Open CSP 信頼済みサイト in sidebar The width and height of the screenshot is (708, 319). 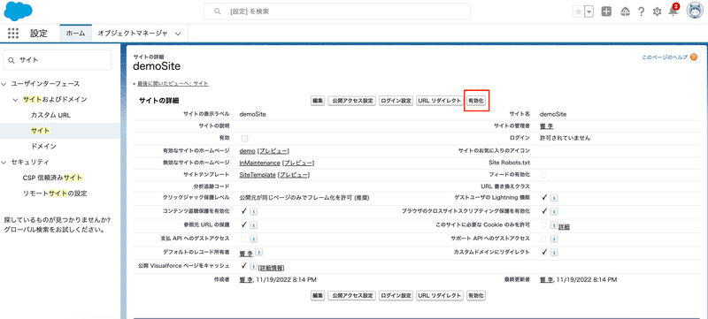53,178
